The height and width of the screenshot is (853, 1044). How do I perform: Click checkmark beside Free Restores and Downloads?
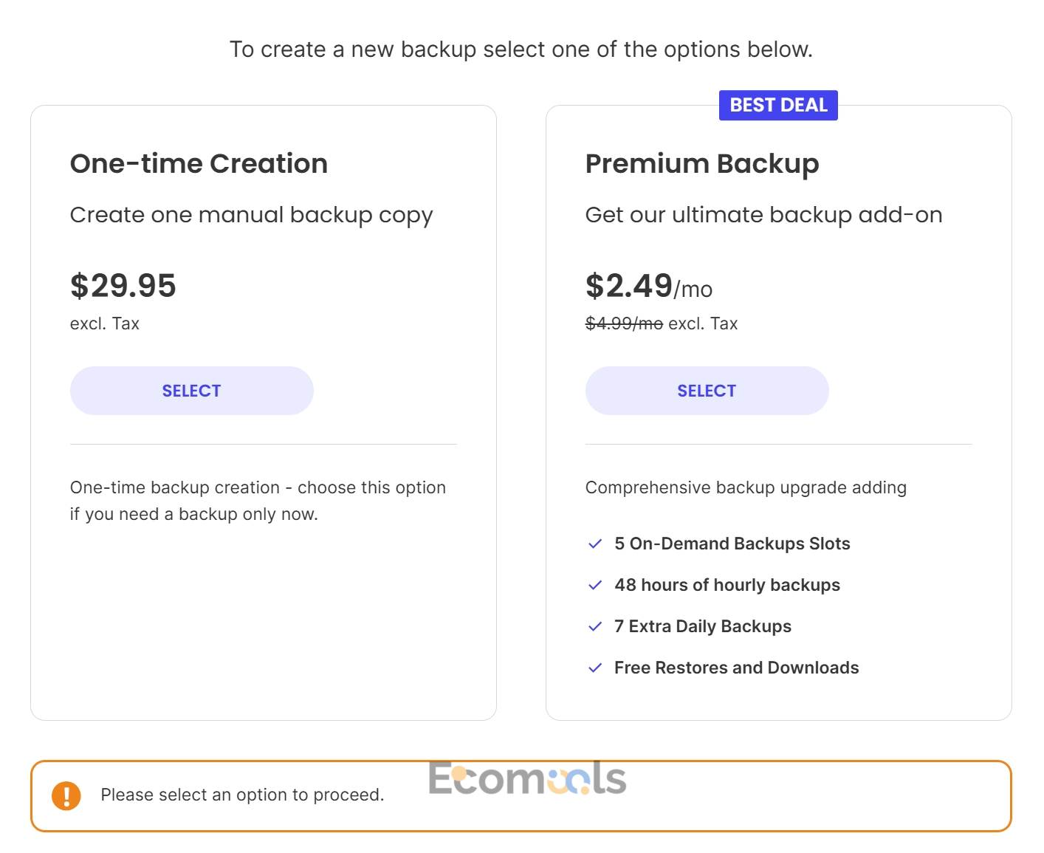595,668
